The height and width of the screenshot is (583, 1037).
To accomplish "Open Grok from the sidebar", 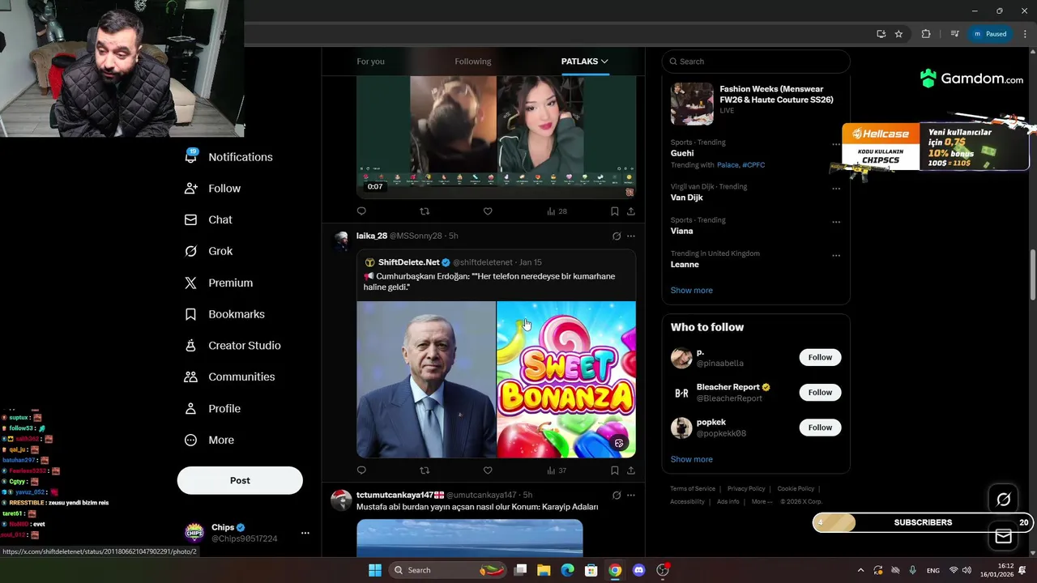I will pos(209,251).
